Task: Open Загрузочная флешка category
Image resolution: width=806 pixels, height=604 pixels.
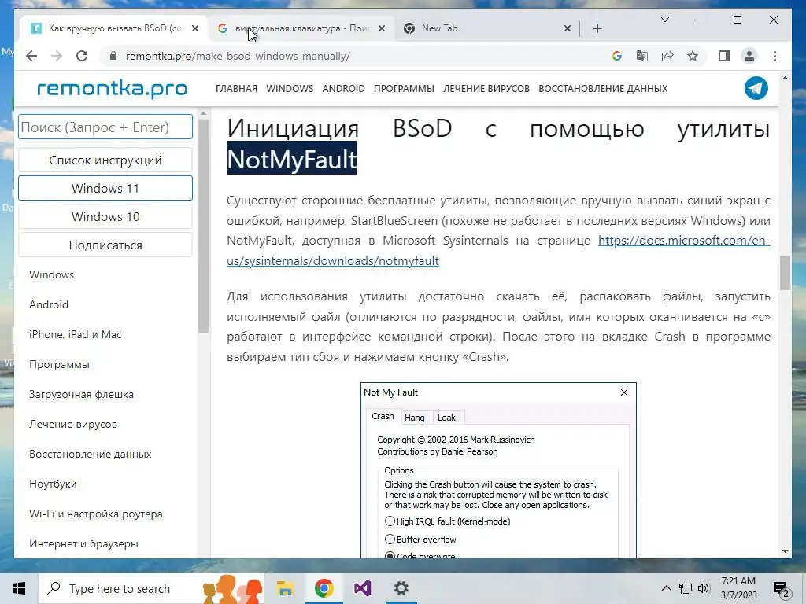Action: point(81,395)
